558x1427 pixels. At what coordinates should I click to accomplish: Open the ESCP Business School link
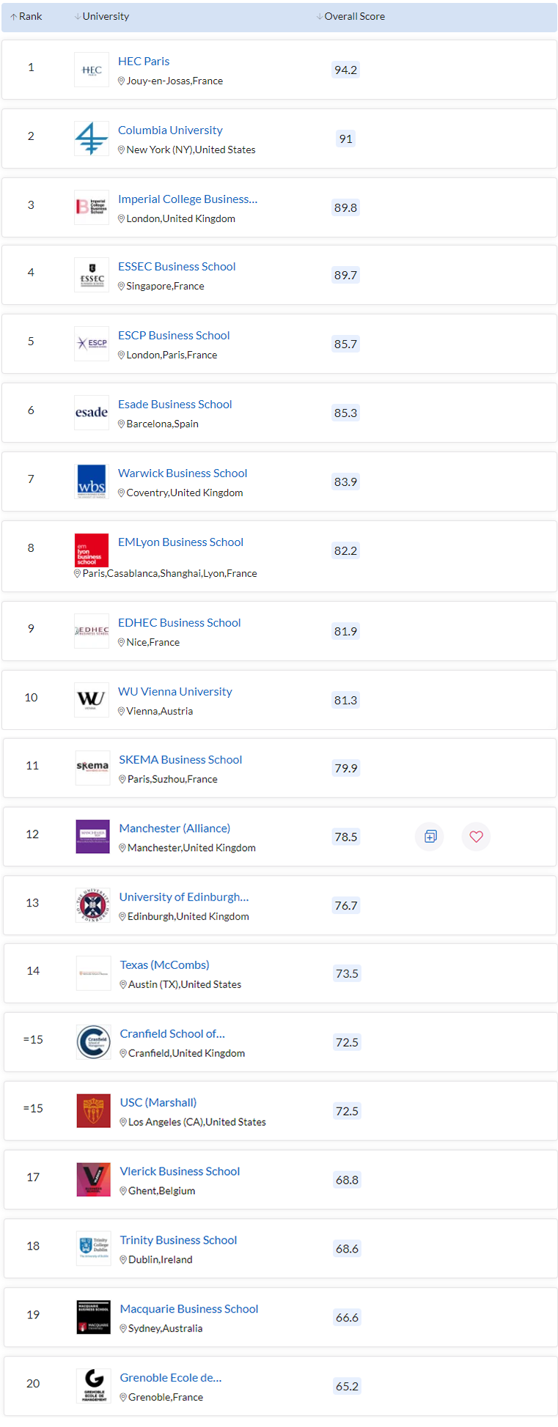point(174,335)
